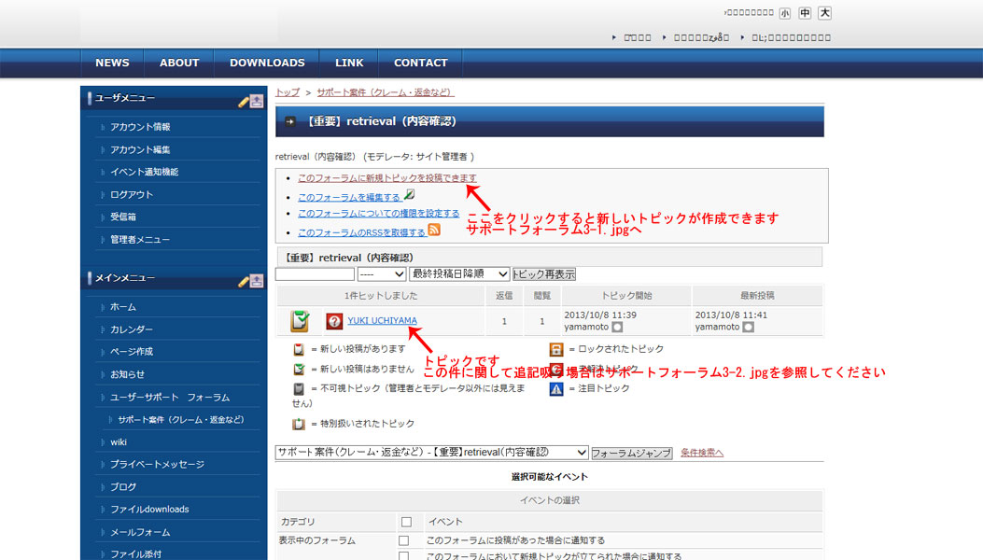Click the block icon beside メインメニュー header

[x=257, y=281]
